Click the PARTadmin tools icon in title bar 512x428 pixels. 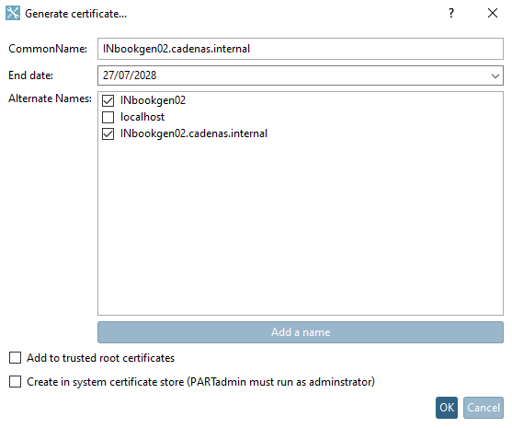point(13,13)
